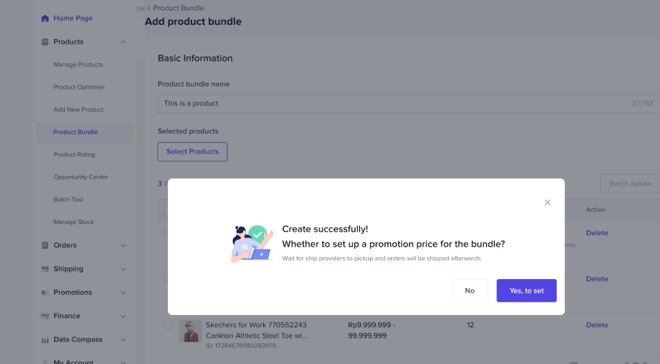
Task: Click the Products section icon in sidebar
Action: click(45, 42)
